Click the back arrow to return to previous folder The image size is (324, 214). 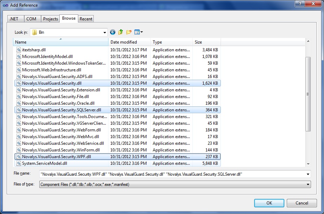(112, 32)
